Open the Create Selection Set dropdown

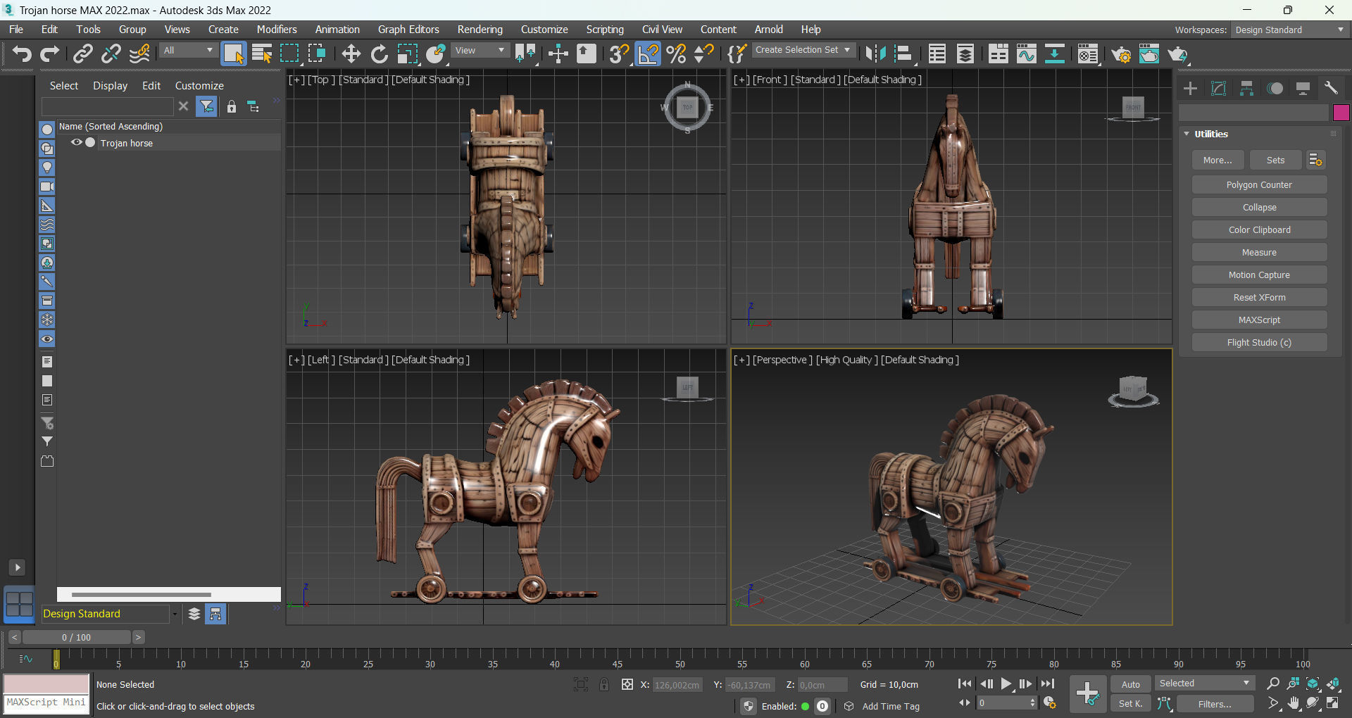[x=803, y=50]
